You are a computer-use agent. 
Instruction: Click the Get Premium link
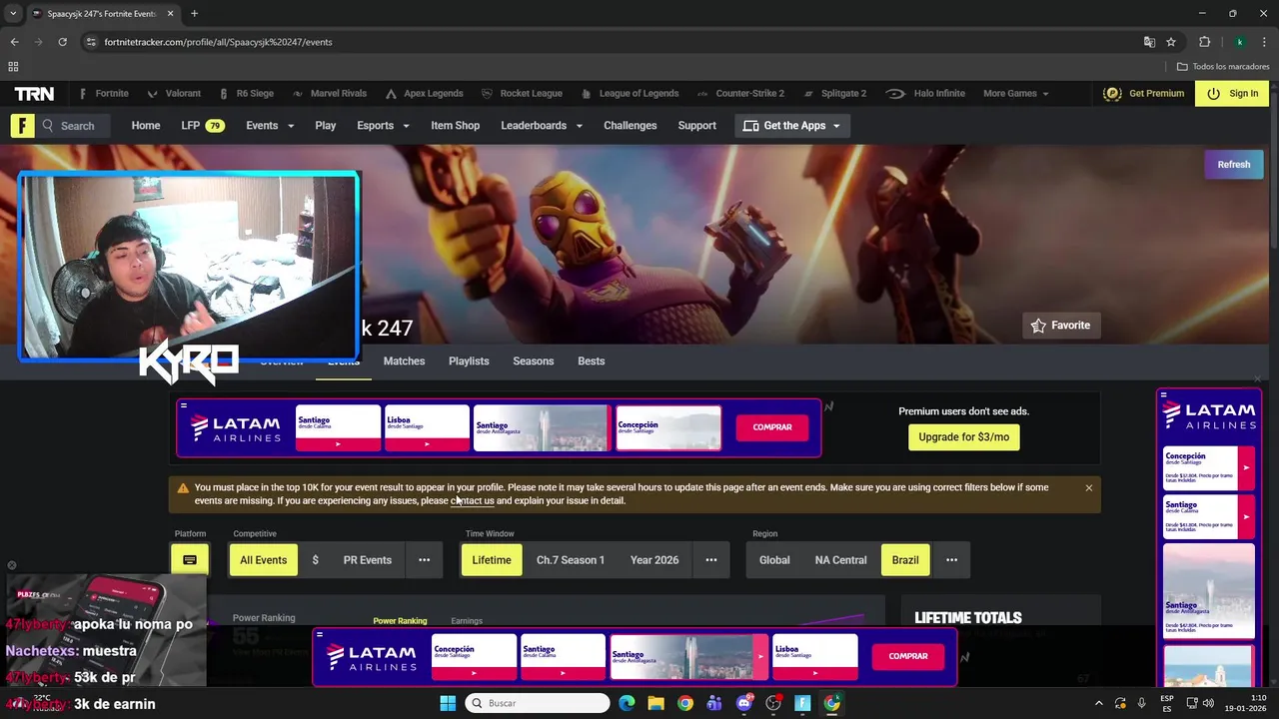[x=1144, y=93]
